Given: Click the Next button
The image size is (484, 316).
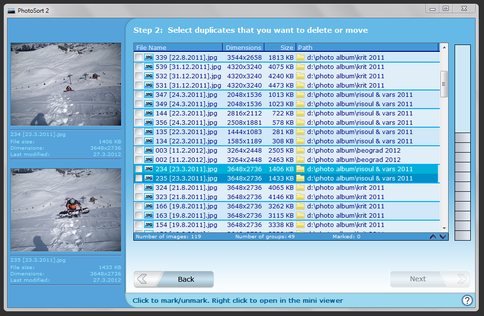Looking at the screenshot, I should point(430,279).
